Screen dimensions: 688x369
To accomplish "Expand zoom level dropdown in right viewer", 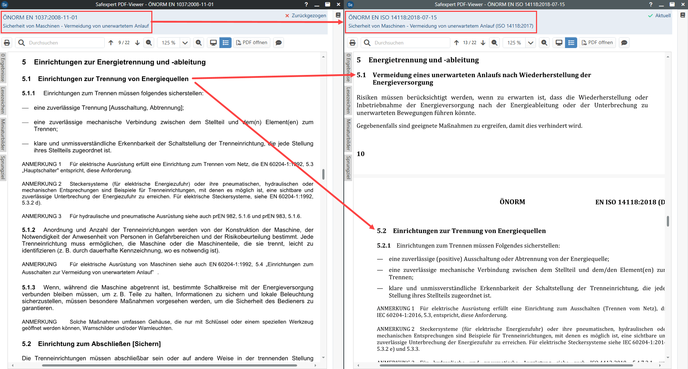I will (x=531, y=43).
